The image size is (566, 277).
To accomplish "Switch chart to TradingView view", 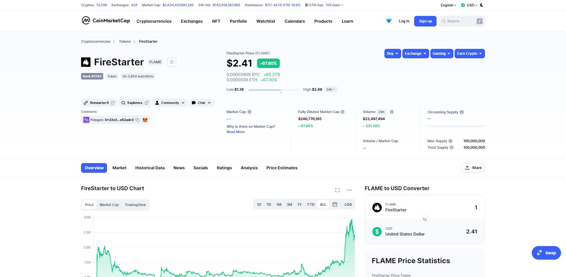I will coord(135,205).
